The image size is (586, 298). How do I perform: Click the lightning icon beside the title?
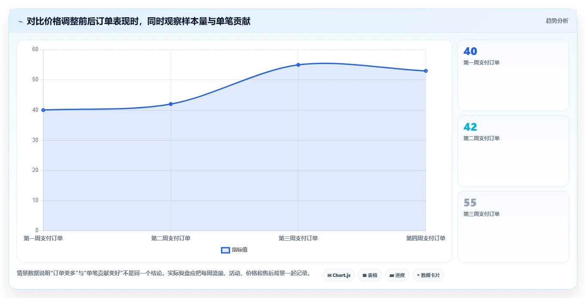click(20, 22)
